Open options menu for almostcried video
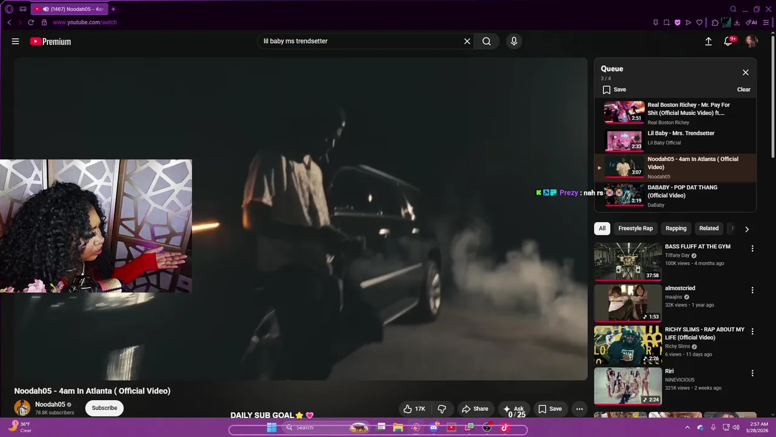 point(752,290)
